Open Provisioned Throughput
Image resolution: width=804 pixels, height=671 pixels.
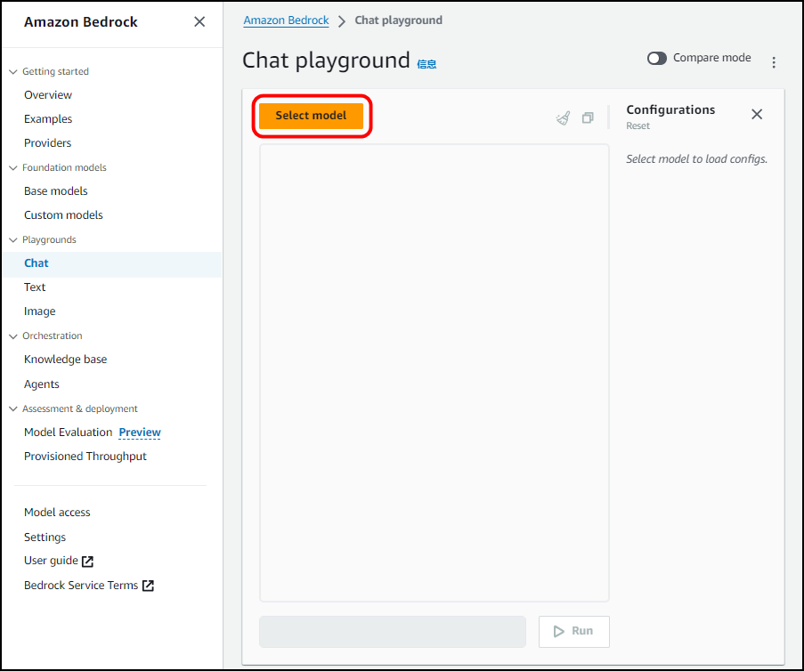pyautogui.click(x=85, y=457)
